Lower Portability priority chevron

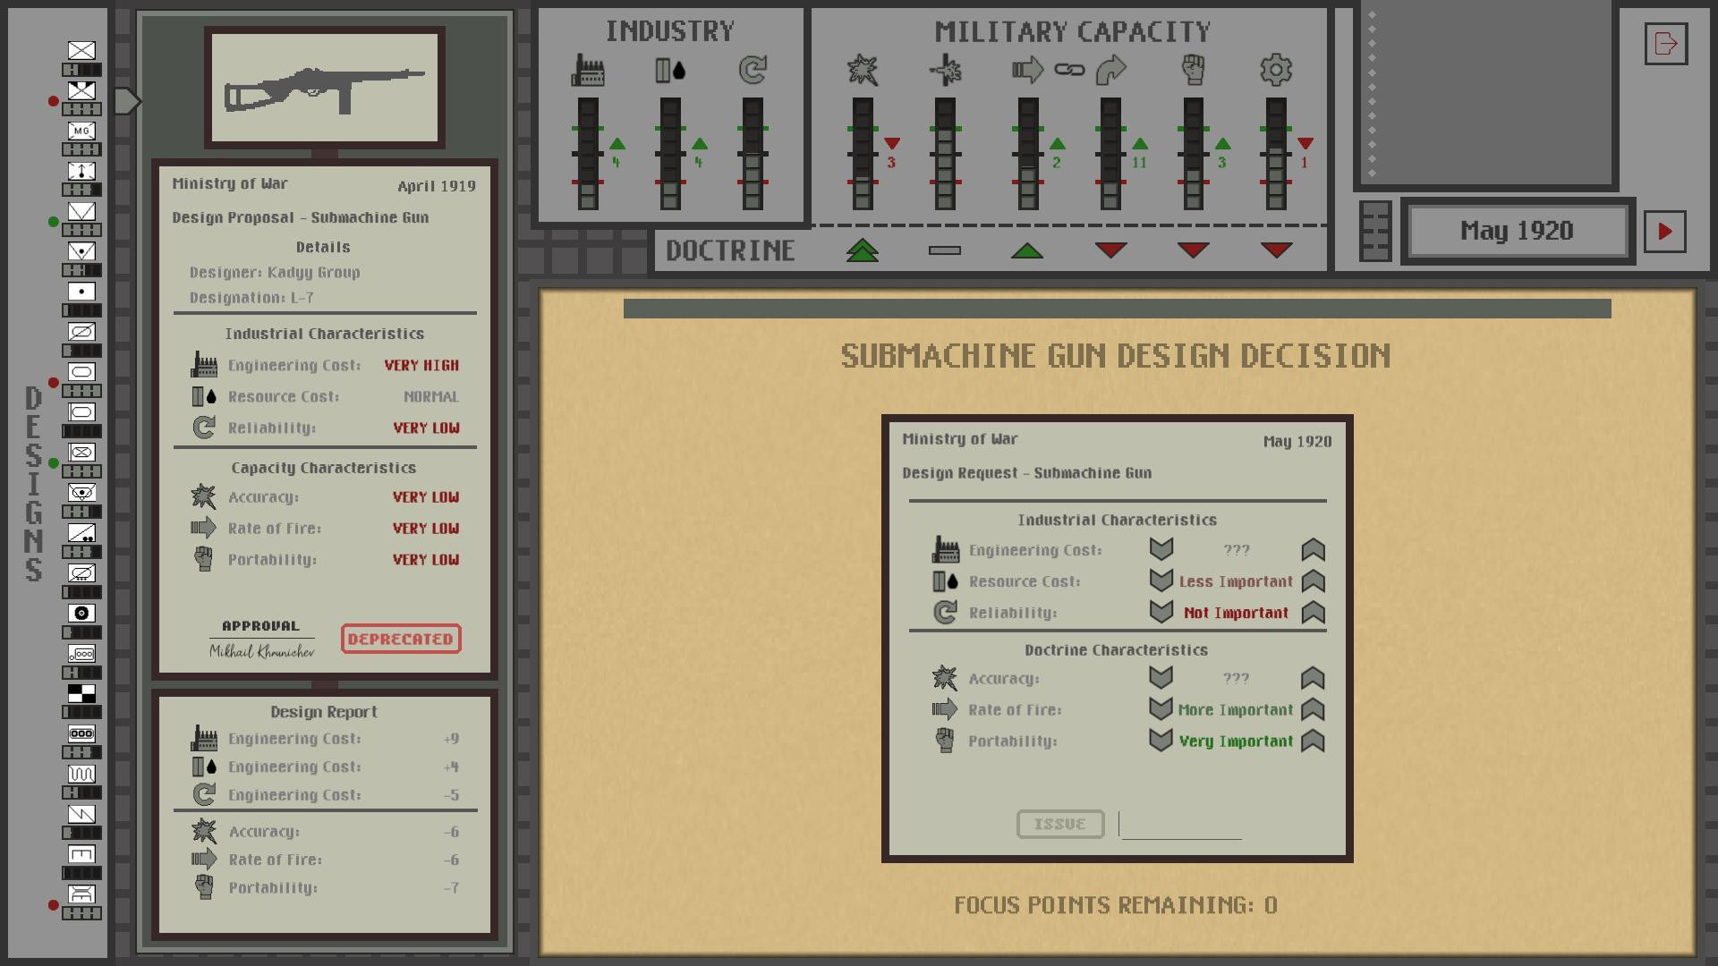tap(1161, 741)
